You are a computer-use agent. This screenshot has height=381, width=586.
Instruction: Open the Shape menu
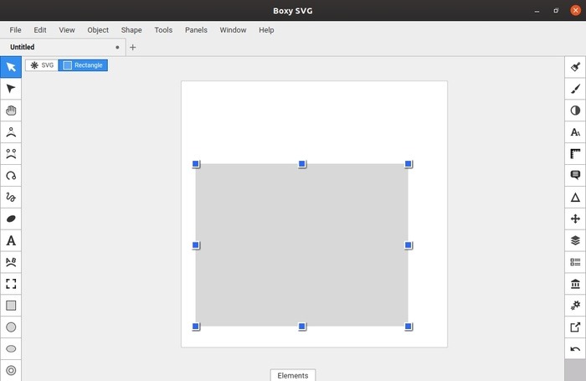131,30
